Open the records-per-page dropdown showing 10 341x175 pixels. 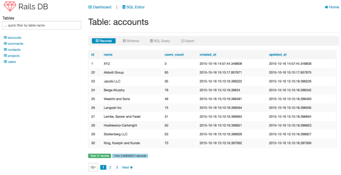(93, 167)
